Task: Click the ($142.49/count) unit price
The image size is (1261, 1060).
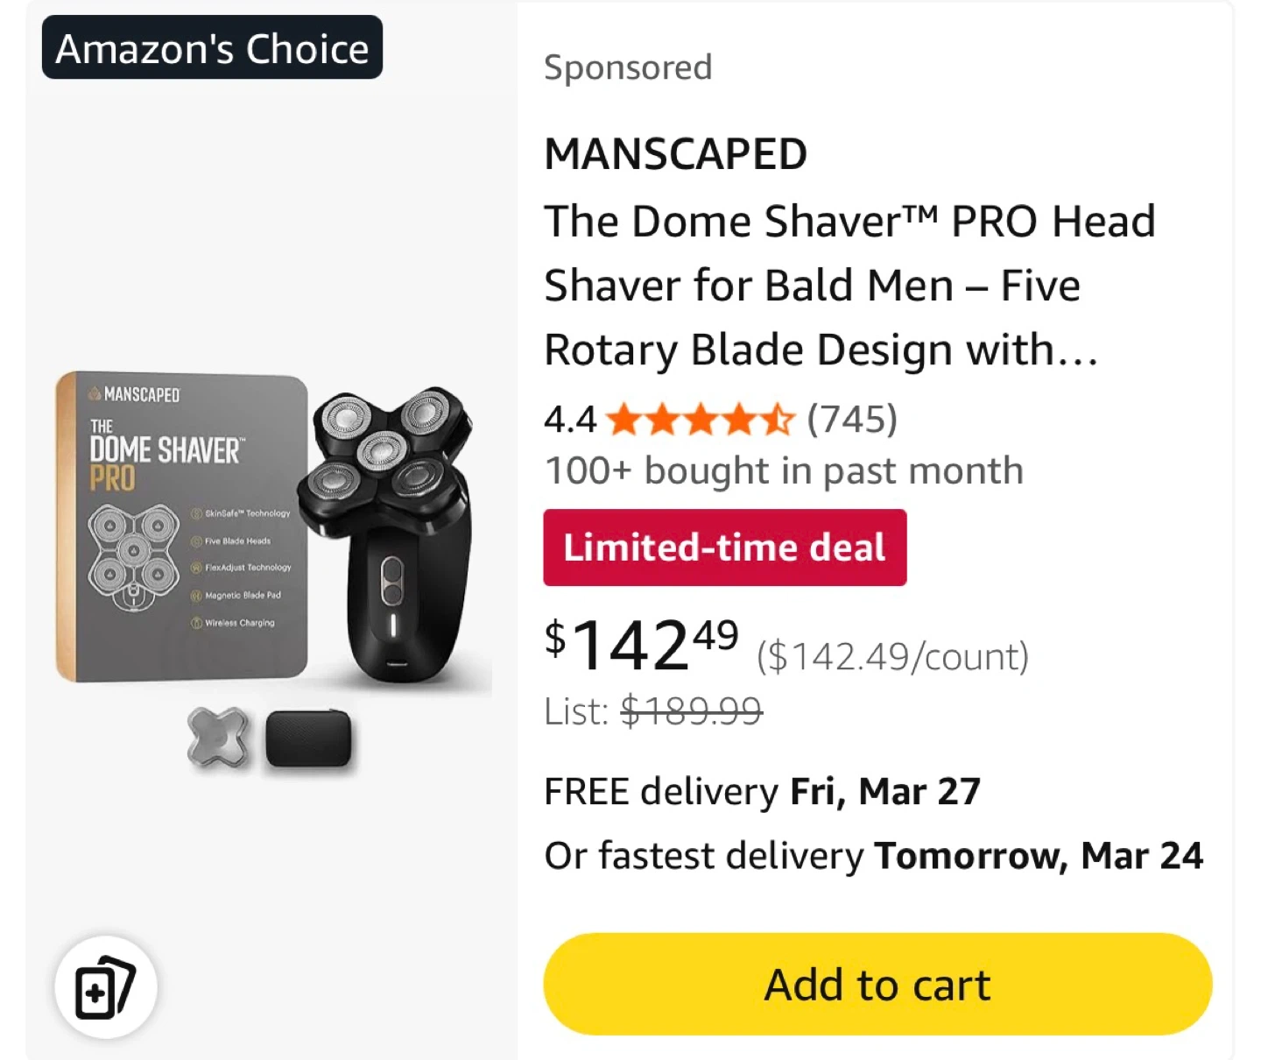Action: click(892, 656)
